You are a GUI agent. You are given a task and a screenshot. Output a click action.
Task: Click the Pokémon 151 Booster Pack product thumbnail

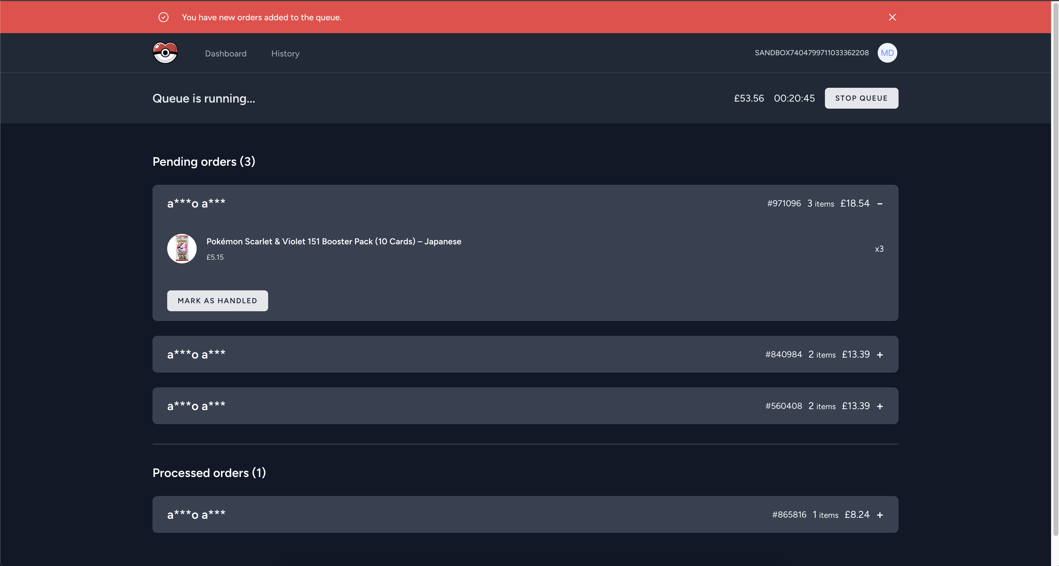point(182,248)
